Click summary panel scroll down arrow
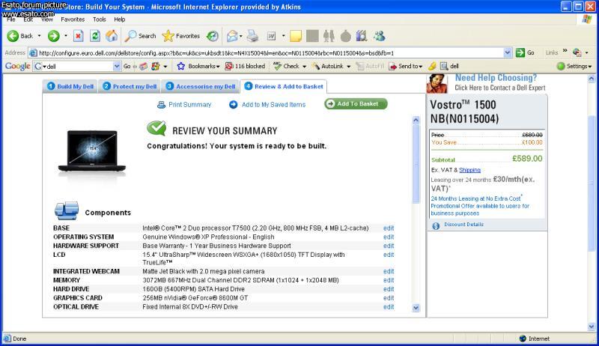Screen dimensions: 599x346 [416, 307]
